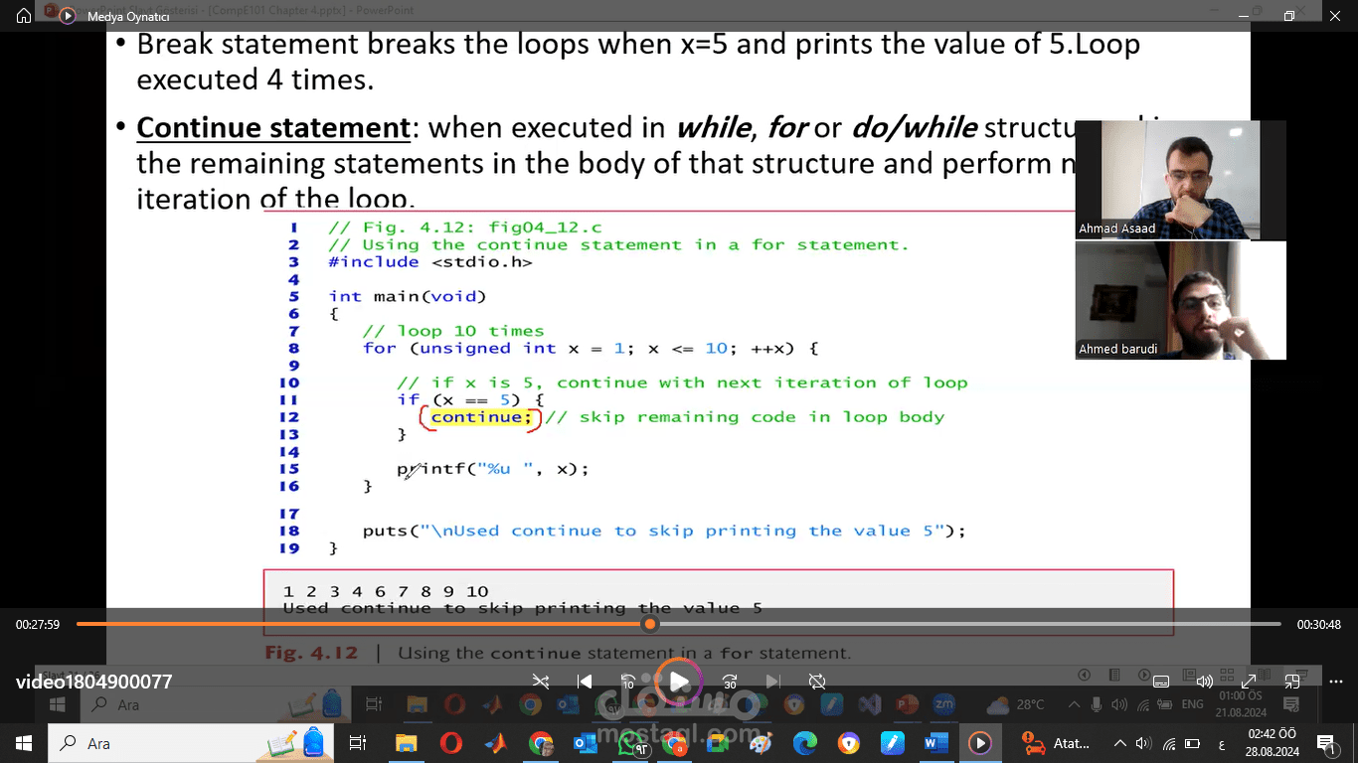The image size is (1358, 763).
Task: Click the Media Player taskbar icon
Action: [x=980, y=743]
